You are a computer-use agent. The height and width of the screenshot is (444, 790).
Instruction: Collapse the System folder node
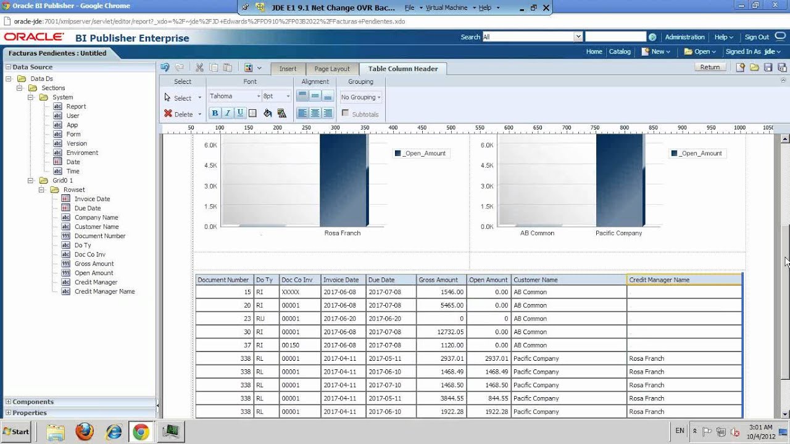click(31, 97)
